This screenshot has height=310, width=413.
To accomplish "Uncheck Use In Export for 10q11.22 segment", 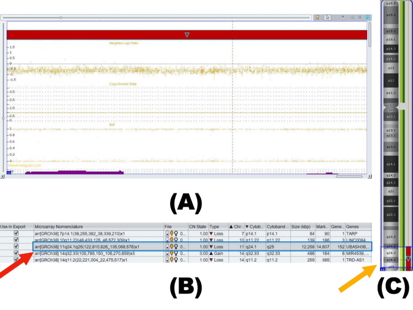I will (x=16, y=240).
